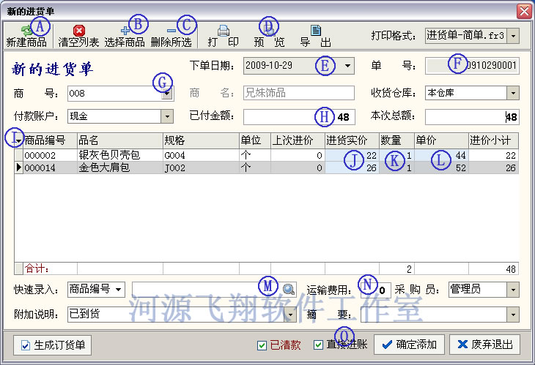Expand the 打印格式 dropdown

click(x=513, y=36)
